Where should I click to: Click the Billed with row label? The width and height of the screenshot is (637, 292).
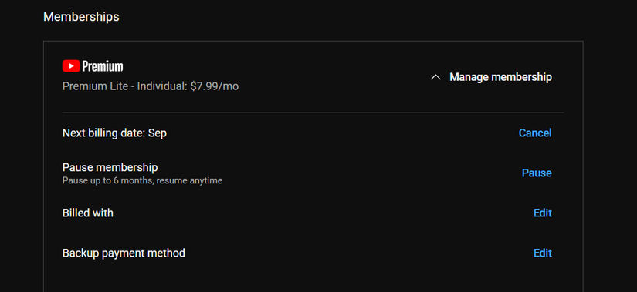tap(88, 213)
